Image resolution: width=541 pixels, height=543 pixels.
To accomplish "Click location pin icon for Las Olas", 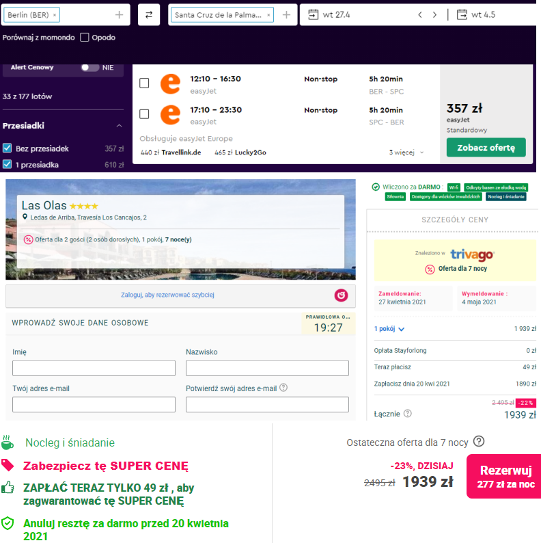I will (25, 217).
